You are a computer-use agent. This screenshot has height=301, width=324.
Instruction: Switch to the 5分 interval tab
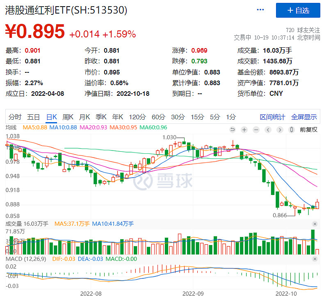215,117
